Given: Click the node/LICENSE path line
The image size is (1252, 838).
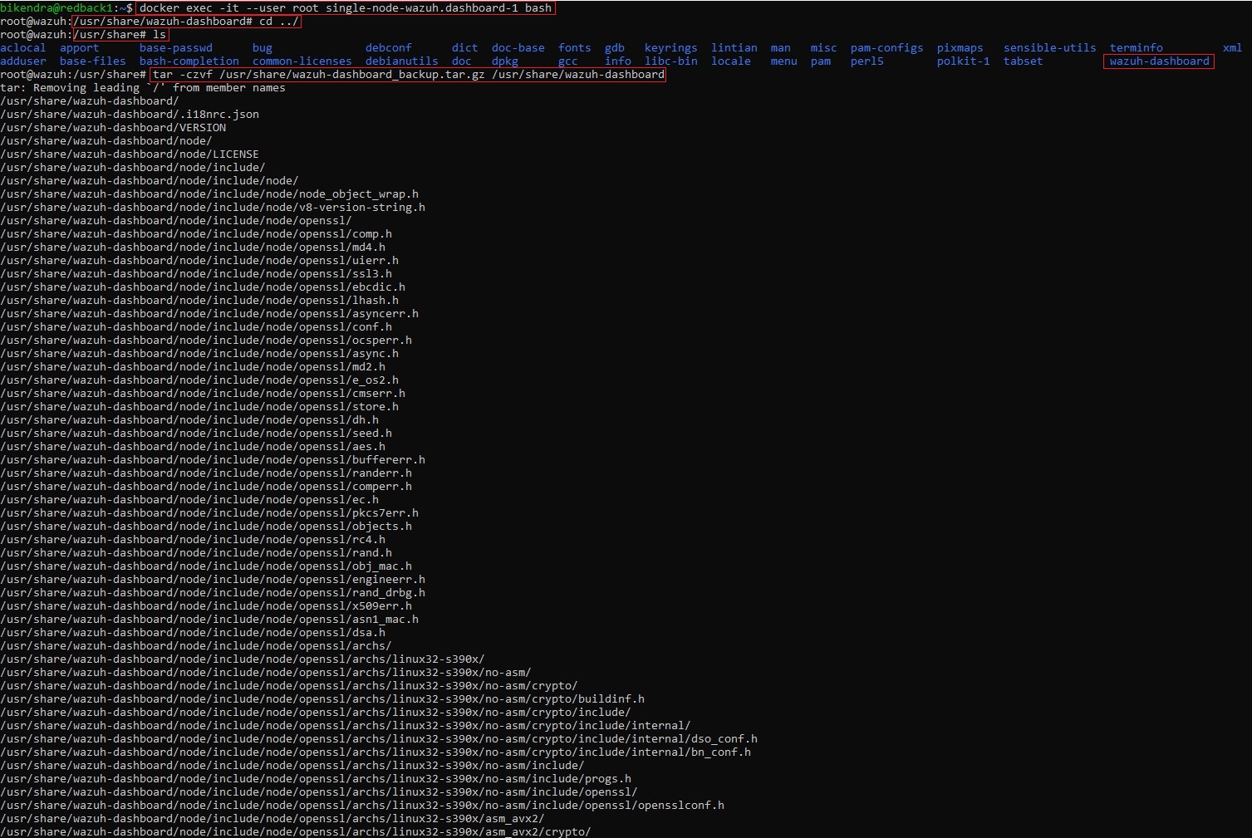Looking at the screenshot, I should click(130, 154).
